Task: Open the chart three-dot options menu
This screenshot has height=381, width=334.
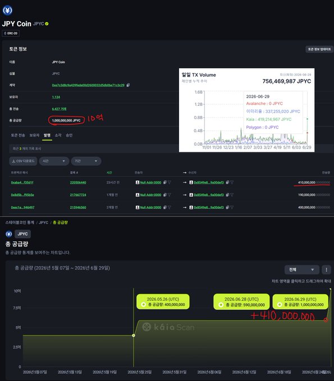Action: (326, 270)
